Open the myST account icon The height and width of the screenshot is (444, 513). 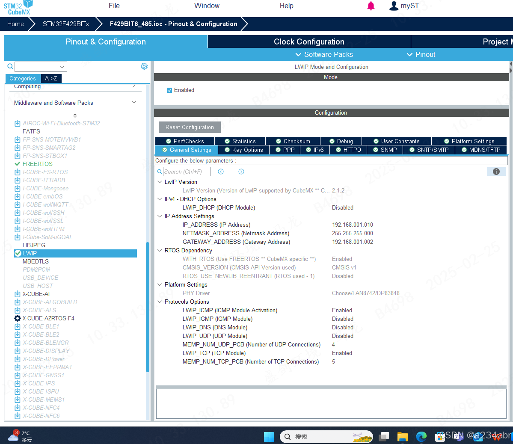[x=394, y=6]
